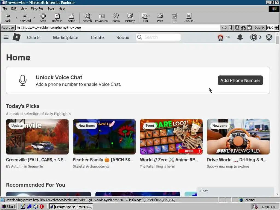This screenshot has width=280, height=210.
Task: Click the 'Skeletal Archaeopteryx!' caption
Action: click(x=91, y=167)
